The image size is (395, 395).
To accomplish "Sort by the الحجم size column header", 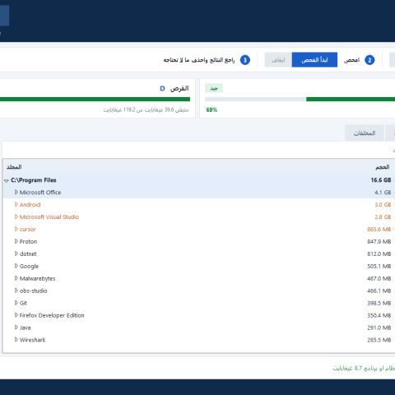I will pyautogui.click(x=383, y=167).
